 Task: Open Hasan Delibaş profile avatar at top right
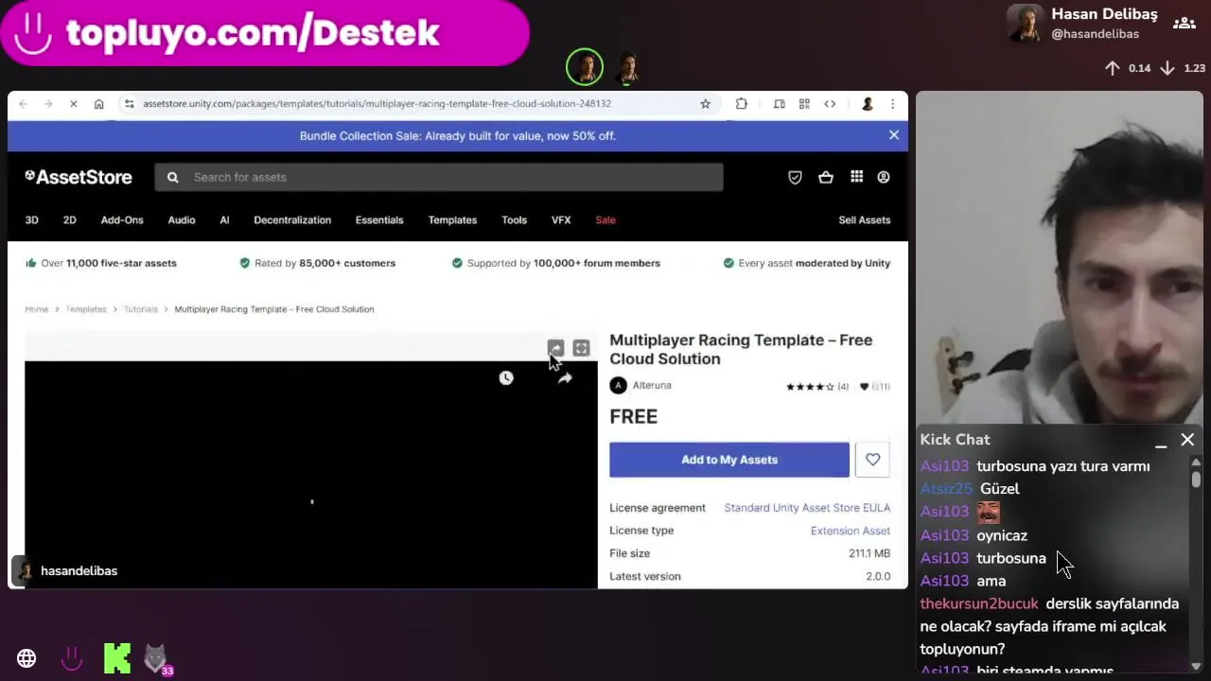pos(1025,24)
